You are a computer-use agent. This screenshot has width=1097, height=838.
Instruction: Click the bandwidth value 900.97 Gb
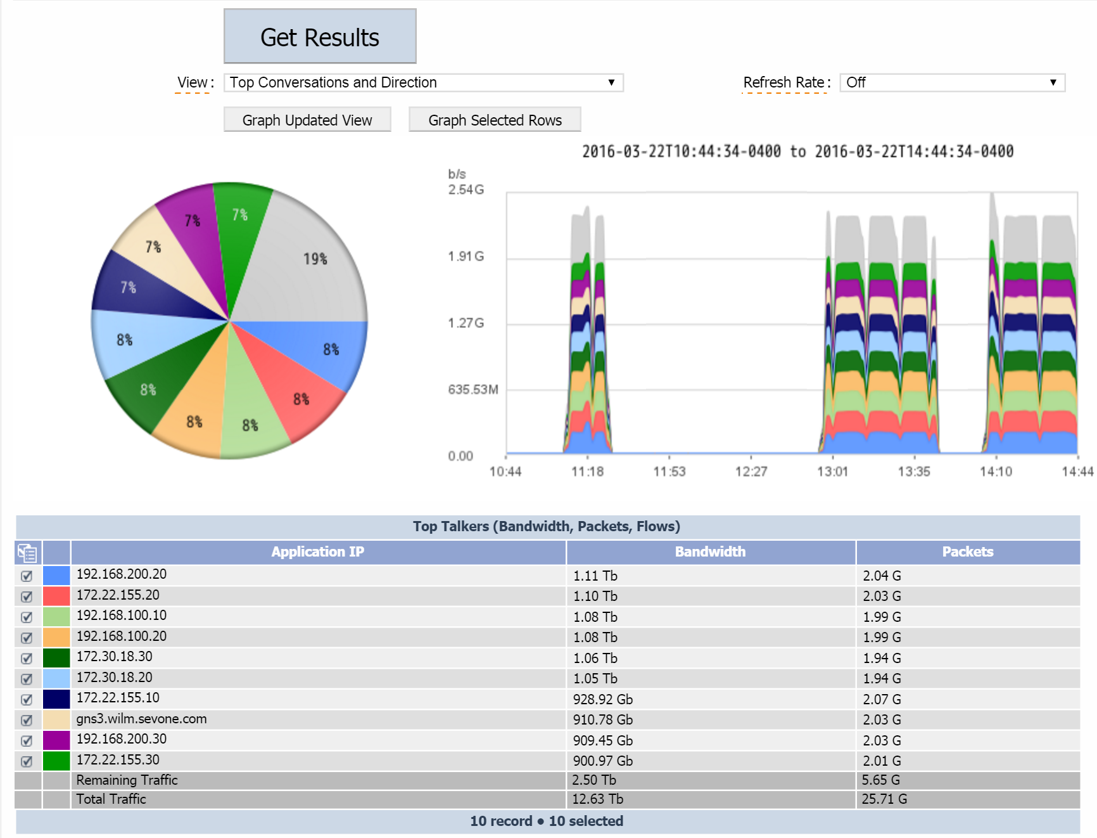603,761
